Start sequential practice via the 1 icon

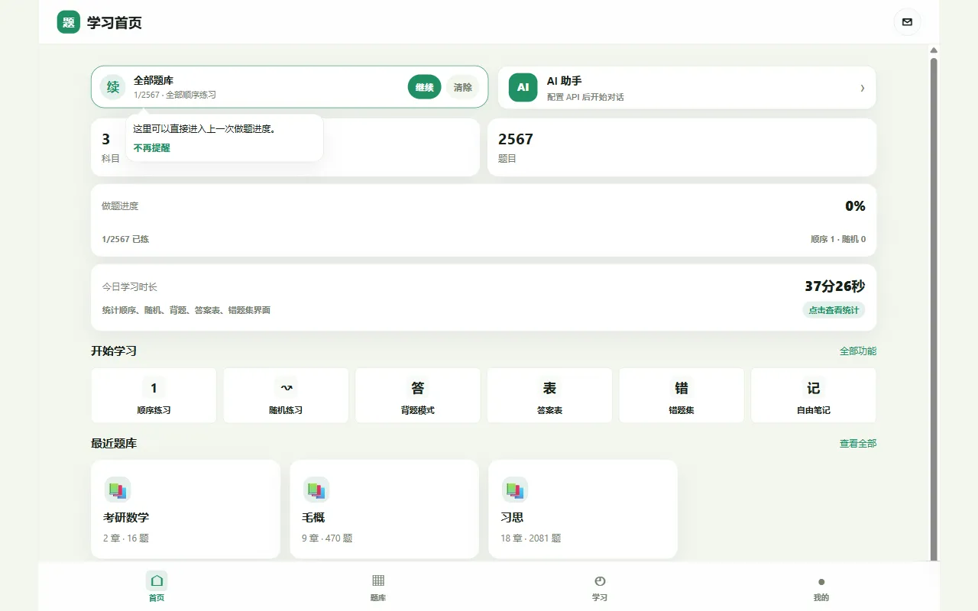[154, 388]
